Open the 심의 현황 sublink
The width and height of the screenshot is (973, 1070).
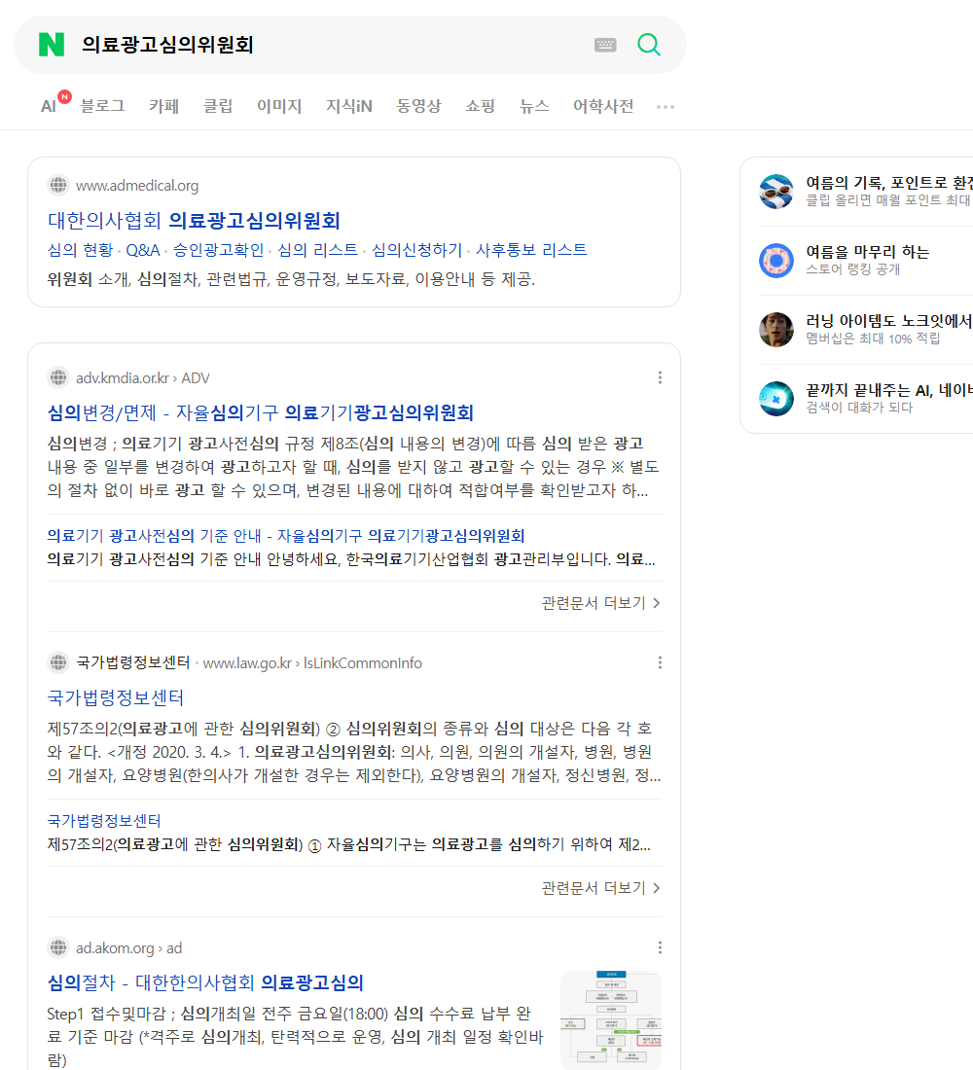click(x=80, y=250)
